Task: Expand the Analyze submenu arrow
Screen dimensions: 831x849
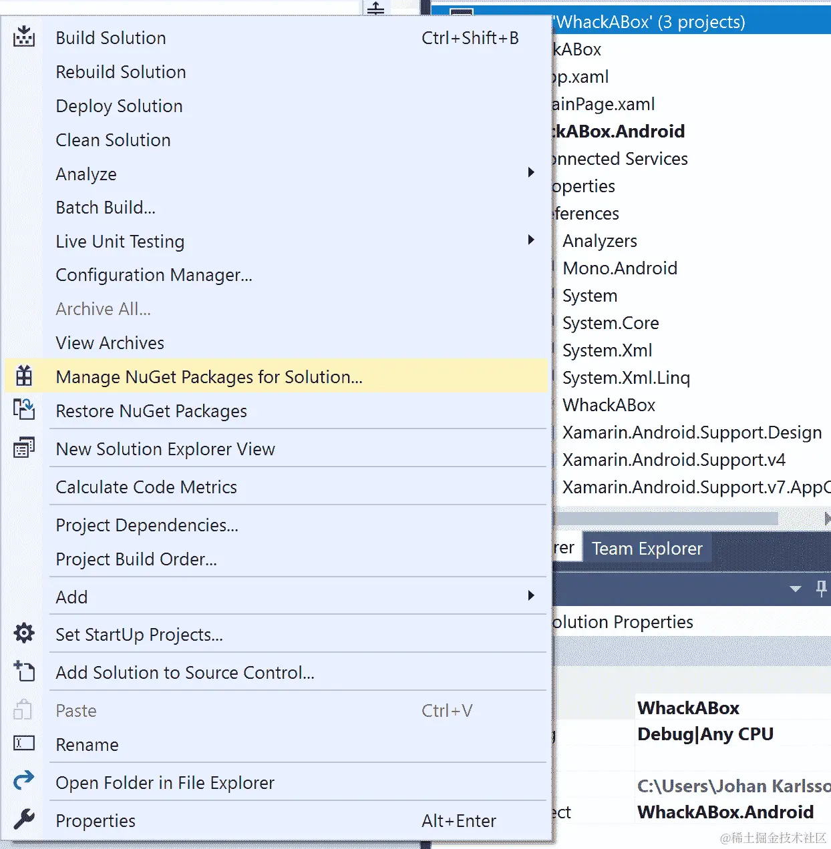Action: (x=531, y=172)
